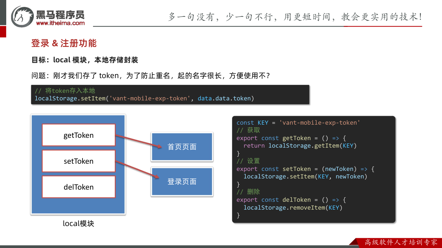Select the delToken box

click(79, 187)
